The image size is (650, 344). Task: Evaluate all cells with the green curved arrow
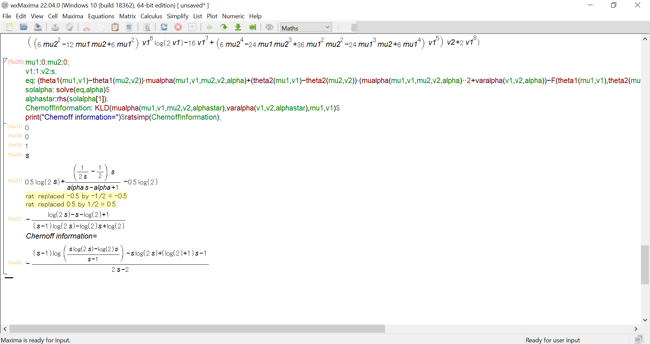pos(224,27)
